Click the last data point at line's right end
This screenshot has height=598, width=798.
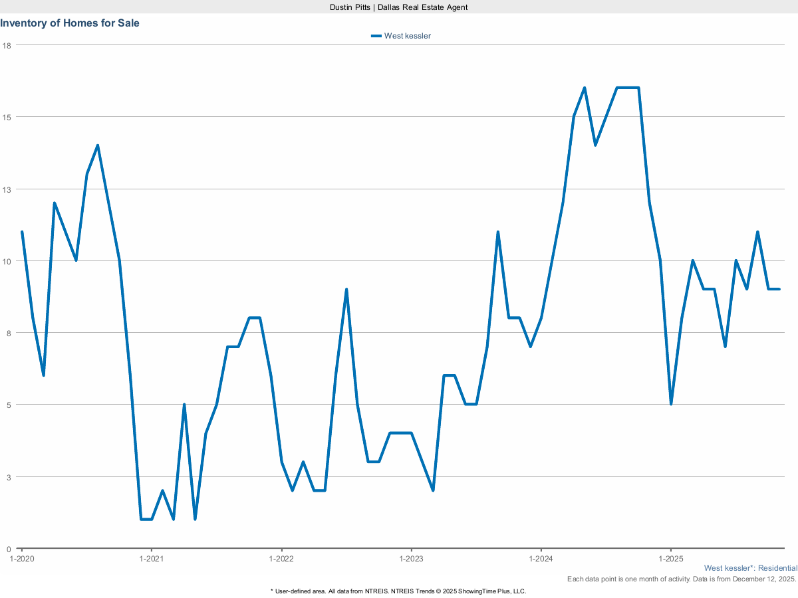click(x=779, y=289)
